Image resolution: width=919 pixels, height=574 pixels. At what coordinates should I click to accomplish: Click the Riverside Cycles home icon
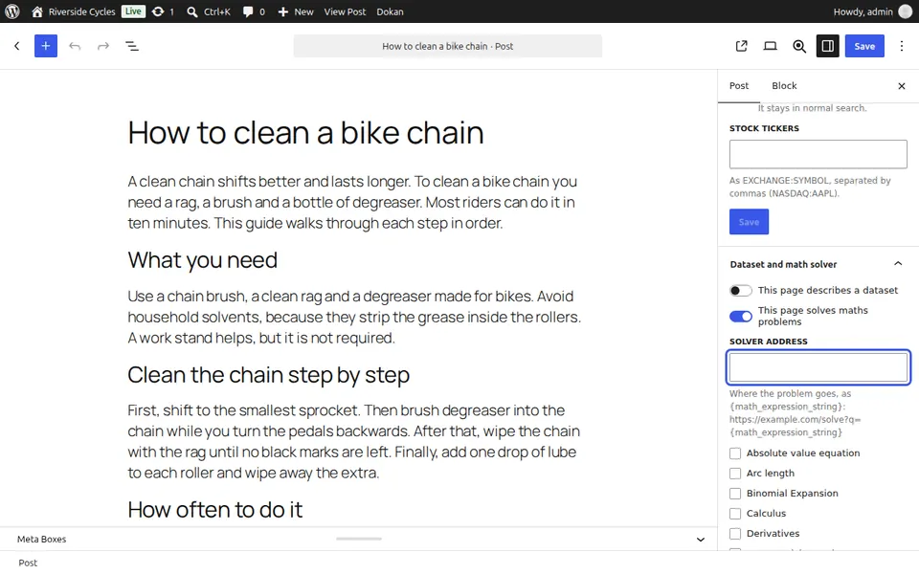click(x=37, y=11)
